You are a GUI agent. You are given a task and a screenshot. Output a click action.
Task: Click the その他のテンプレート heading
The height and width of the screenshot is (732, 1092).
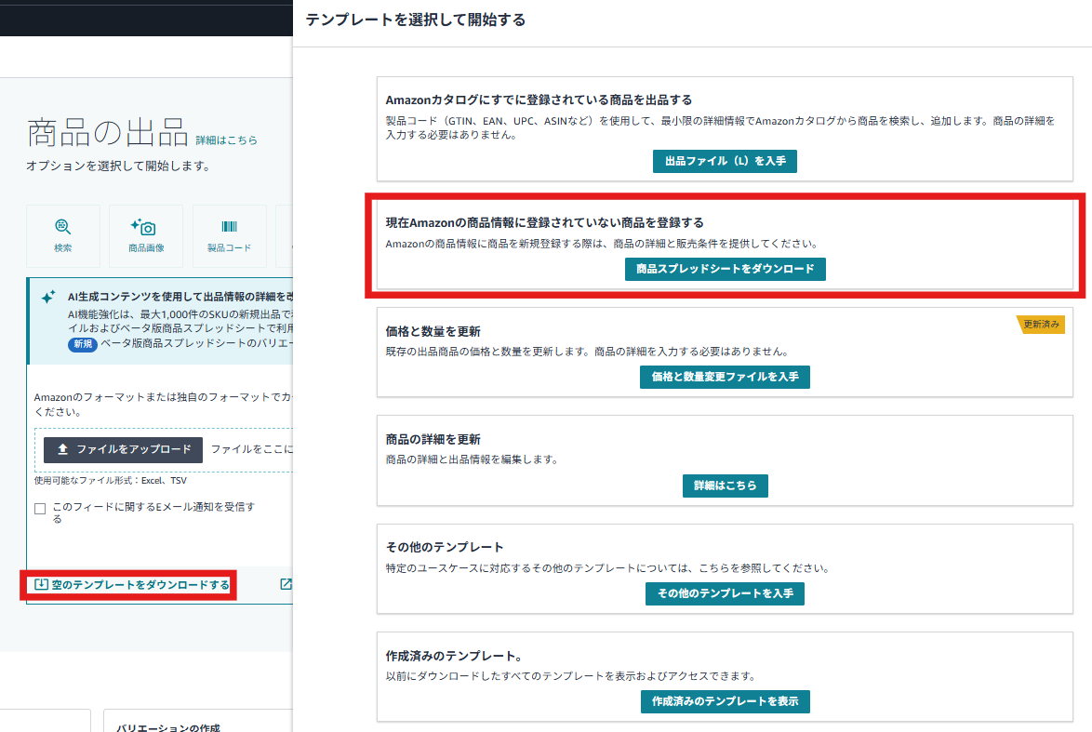pos(445,548)
